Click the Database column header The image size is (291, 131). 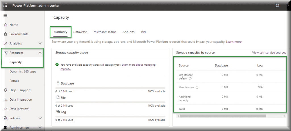[x=221, y=65]
